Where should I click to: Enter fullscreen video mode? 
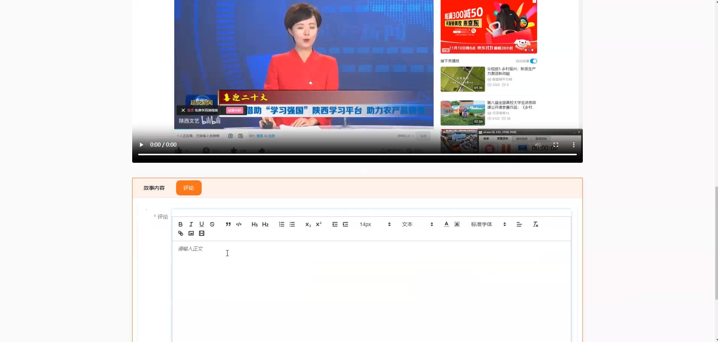tap(556, 145)
